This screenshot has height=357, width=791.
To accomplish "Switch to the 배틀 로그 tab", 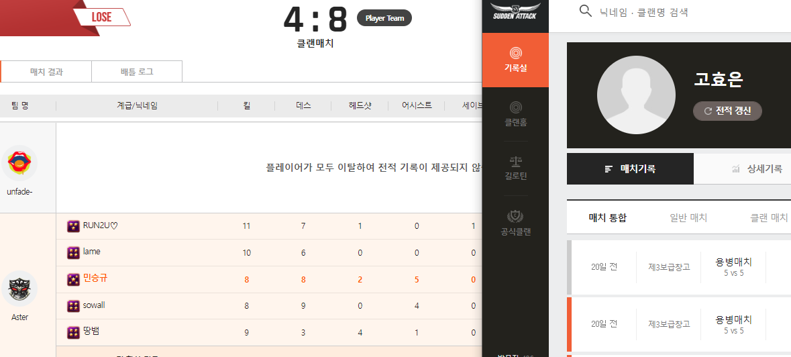I will click(137, 72).
